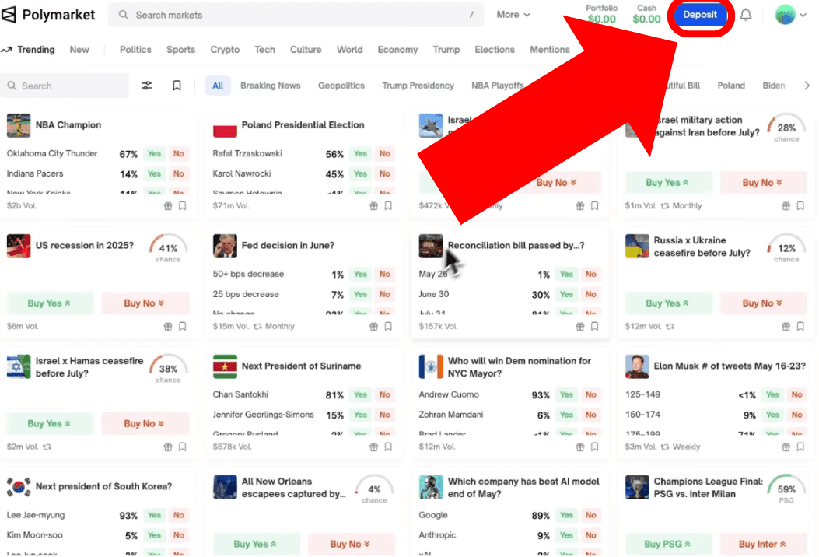
Task: Open the filter sliders icon
Action: tap(146, 86)
